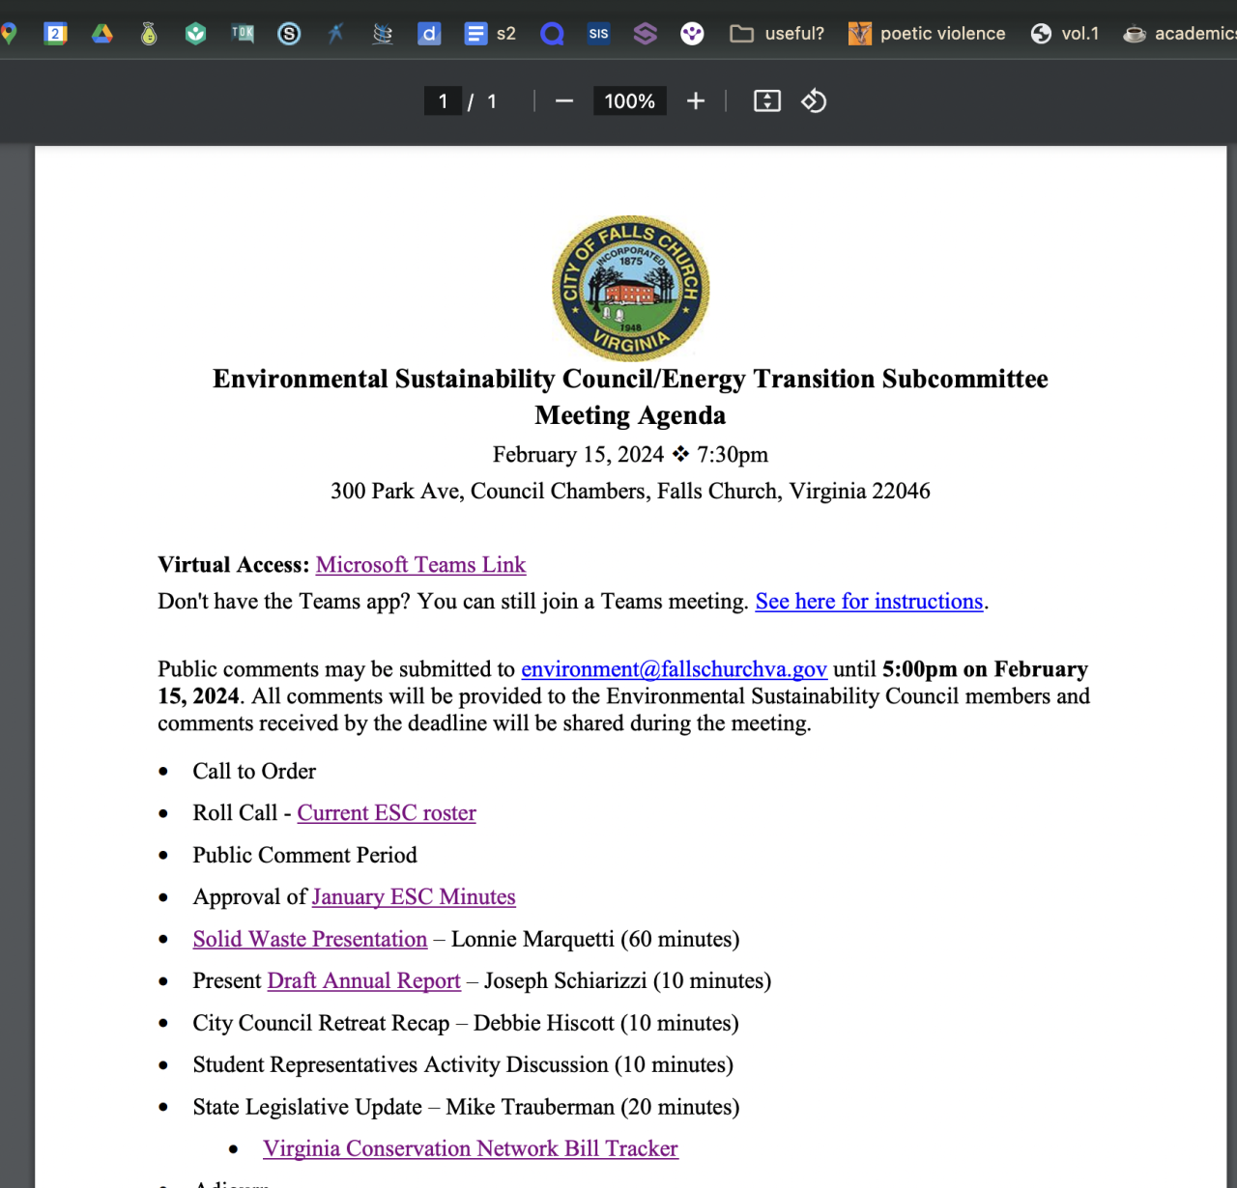
Task: Open the s2 Google Docs bookmark
Action: 490,34
